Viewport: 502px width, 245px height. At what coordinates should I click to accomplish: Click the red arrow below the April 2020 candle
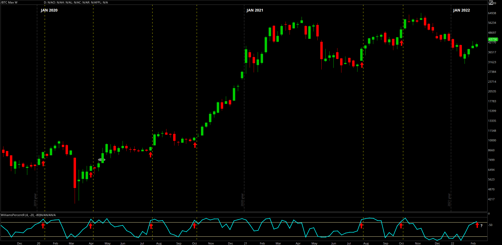coord(91,175)
